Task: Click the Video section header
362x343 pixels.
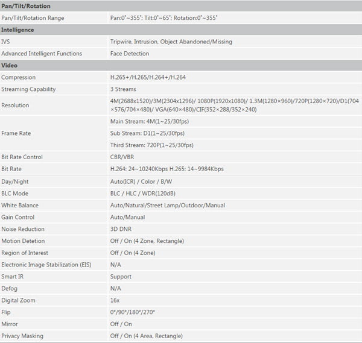Action: coord(10,65)
